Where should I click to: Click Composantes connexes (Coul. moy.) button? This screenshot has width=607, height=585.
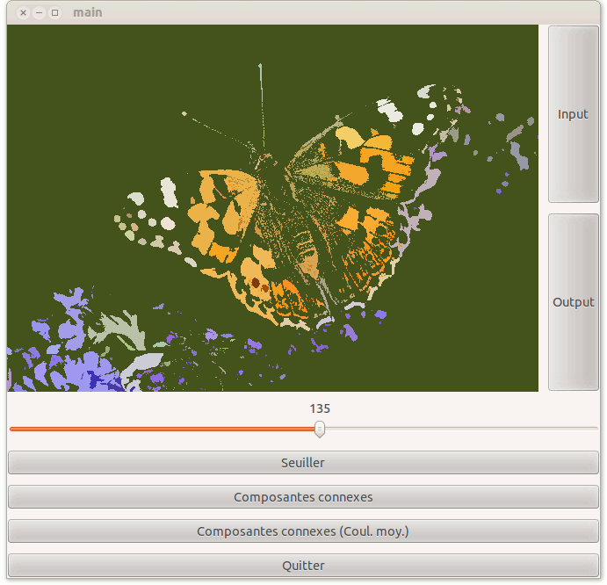303,531
